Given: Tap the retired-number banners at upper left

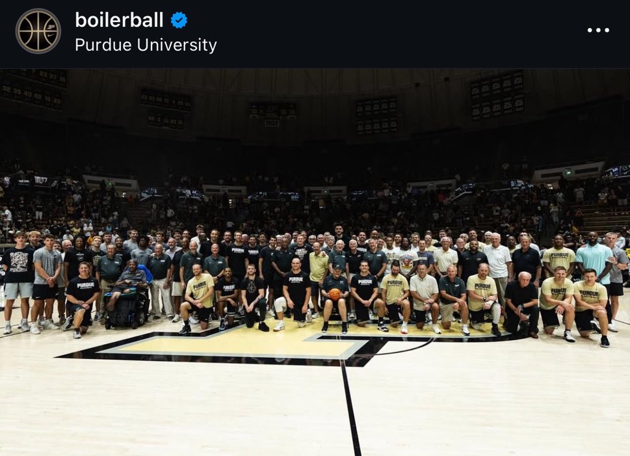Looking at the screenshot, I should coord(33,90).
